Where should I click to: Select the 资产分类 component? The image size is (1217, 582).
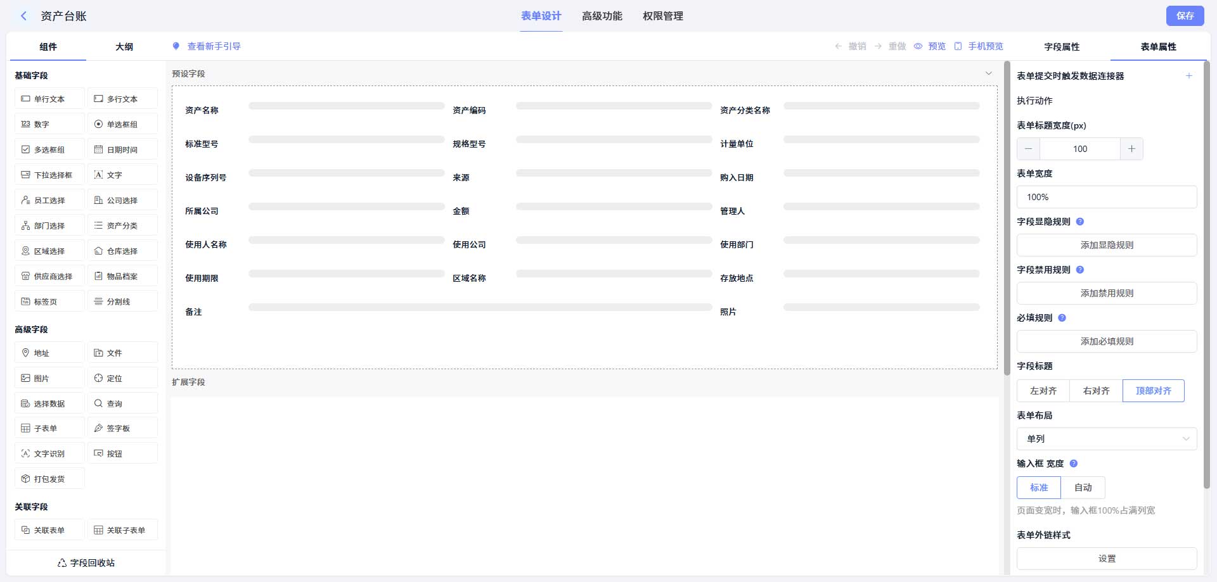[x=122, y=225]
